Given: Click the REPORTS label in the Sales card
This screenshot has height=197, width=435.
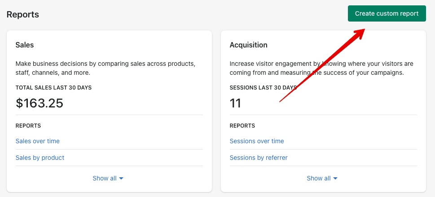Looking at the screenshot, I should pyautogui.click(x=28, y=126).
